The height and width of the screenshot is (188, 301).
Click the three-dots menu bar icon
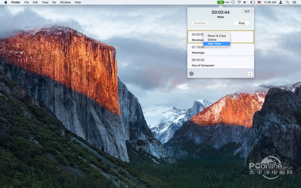[227, 2]
